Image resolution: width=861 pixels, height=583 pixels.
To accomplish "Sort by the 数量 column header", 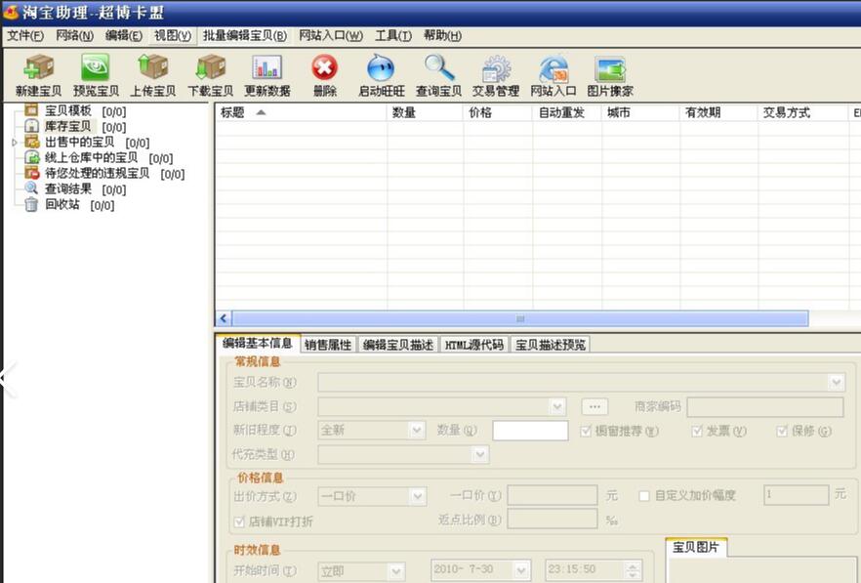I will pyautogui.click(x=425, y=112).
